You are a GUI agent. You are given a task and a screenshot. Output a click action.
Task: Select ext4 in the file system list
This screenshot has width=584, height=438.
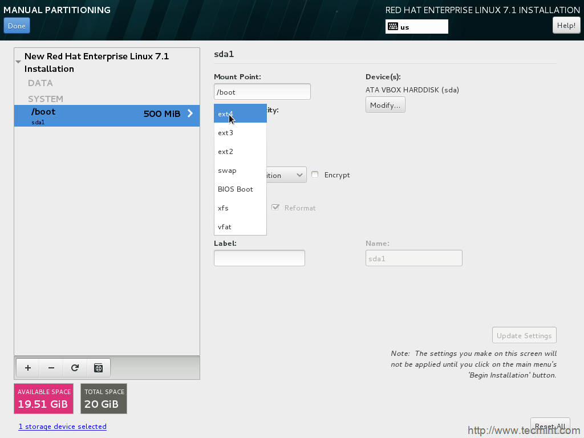(x=240, y=113)
